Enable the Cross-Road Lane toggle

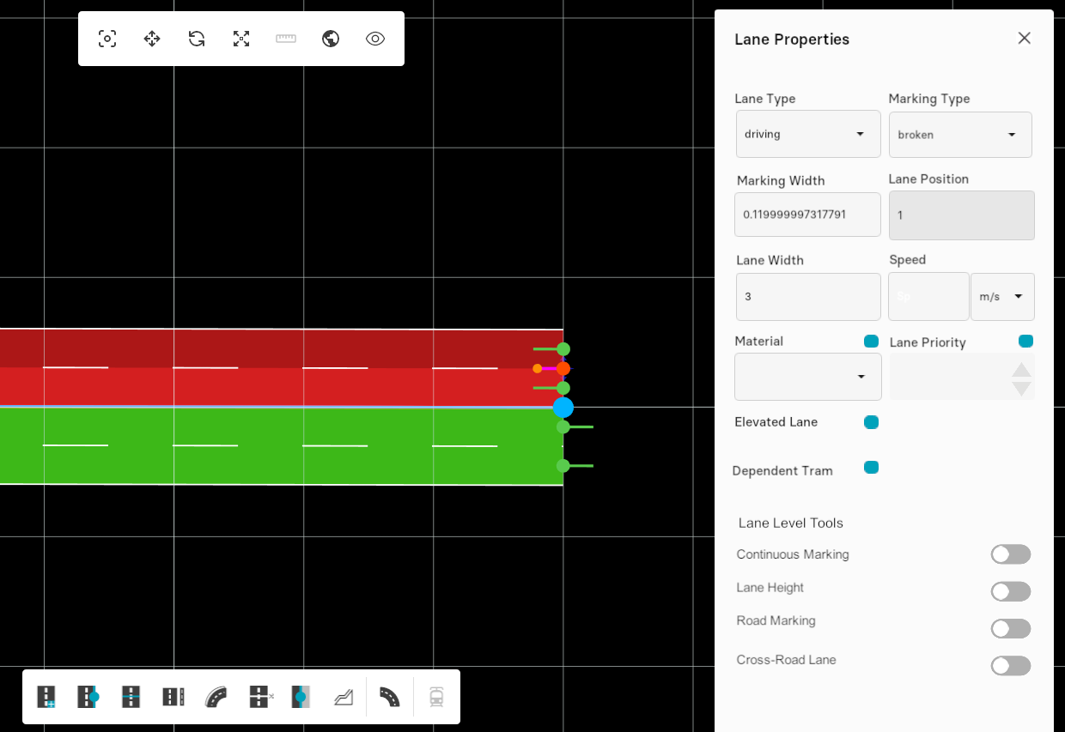click(x=1010, y=666)
